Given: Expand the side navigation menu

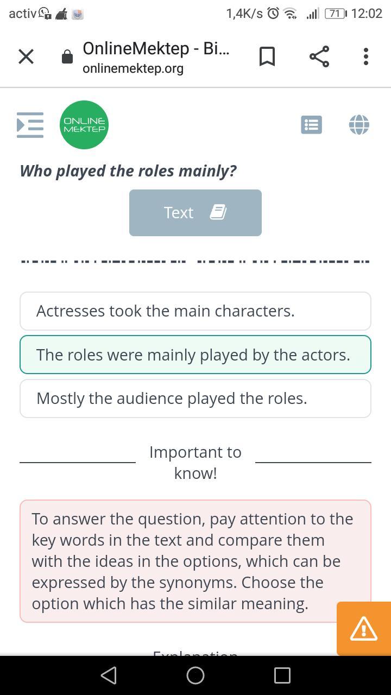Looking at the screenshot, I should coord(30,125).
